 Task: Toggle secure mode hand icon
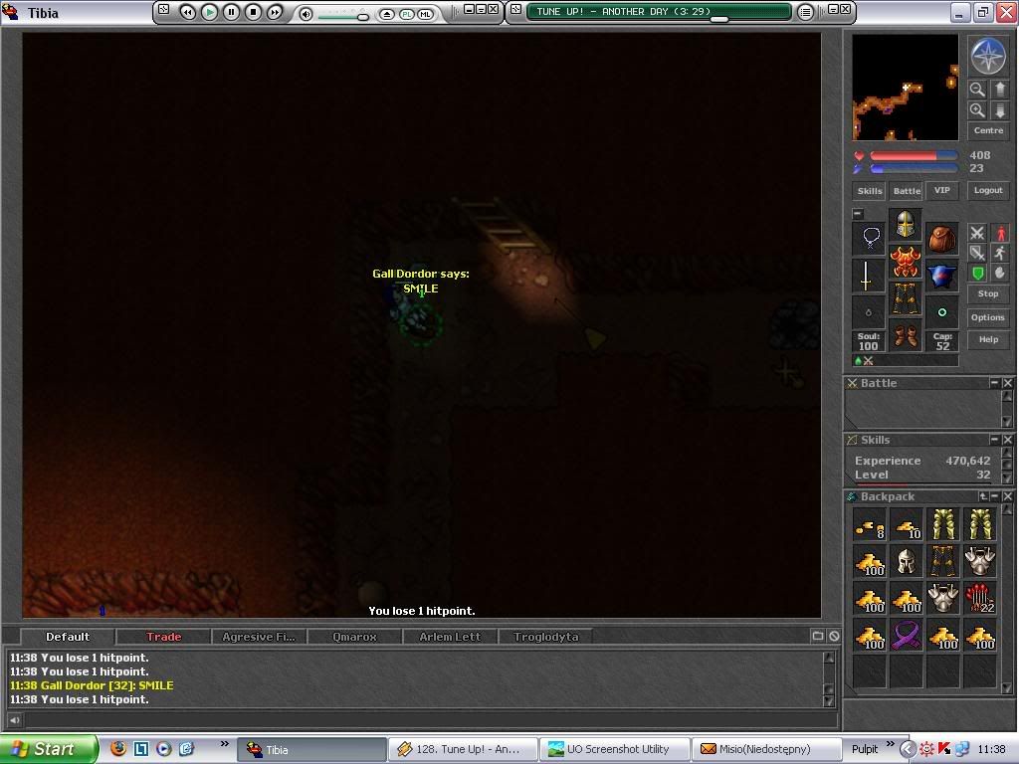tap(1000, 273)
